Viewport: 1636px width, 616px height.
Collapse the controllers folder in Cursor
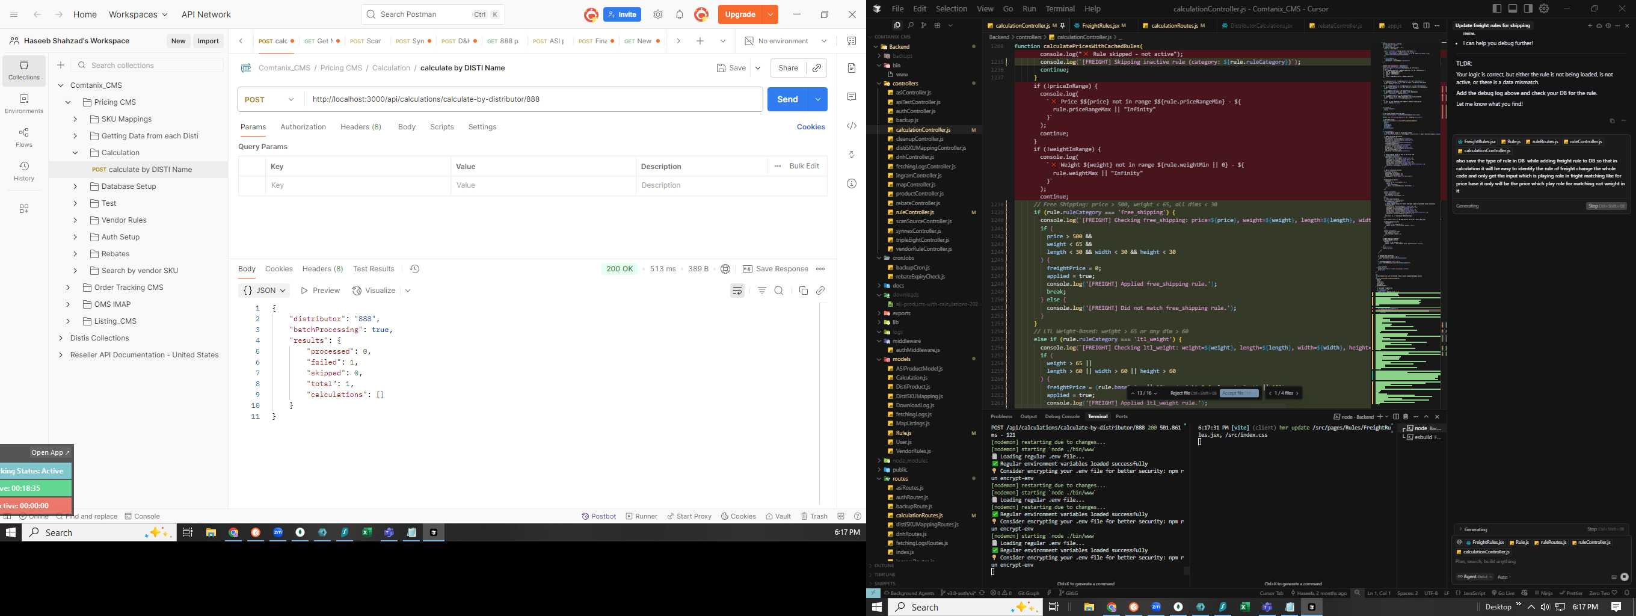coord(879,83)
